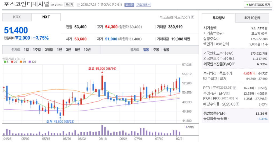Viewport: 274px width, 142px height.
Task: Open the PBR BPS help icon
Action: click(236, 98)
